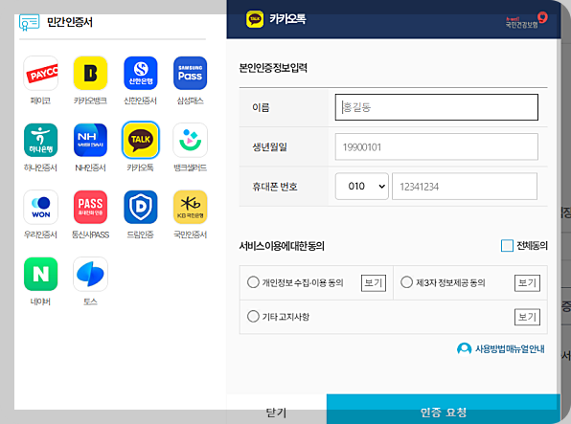The height and width of the screenshot is (424, 571).
Task: Click the 페이코 label
Action: coord(41,100)
